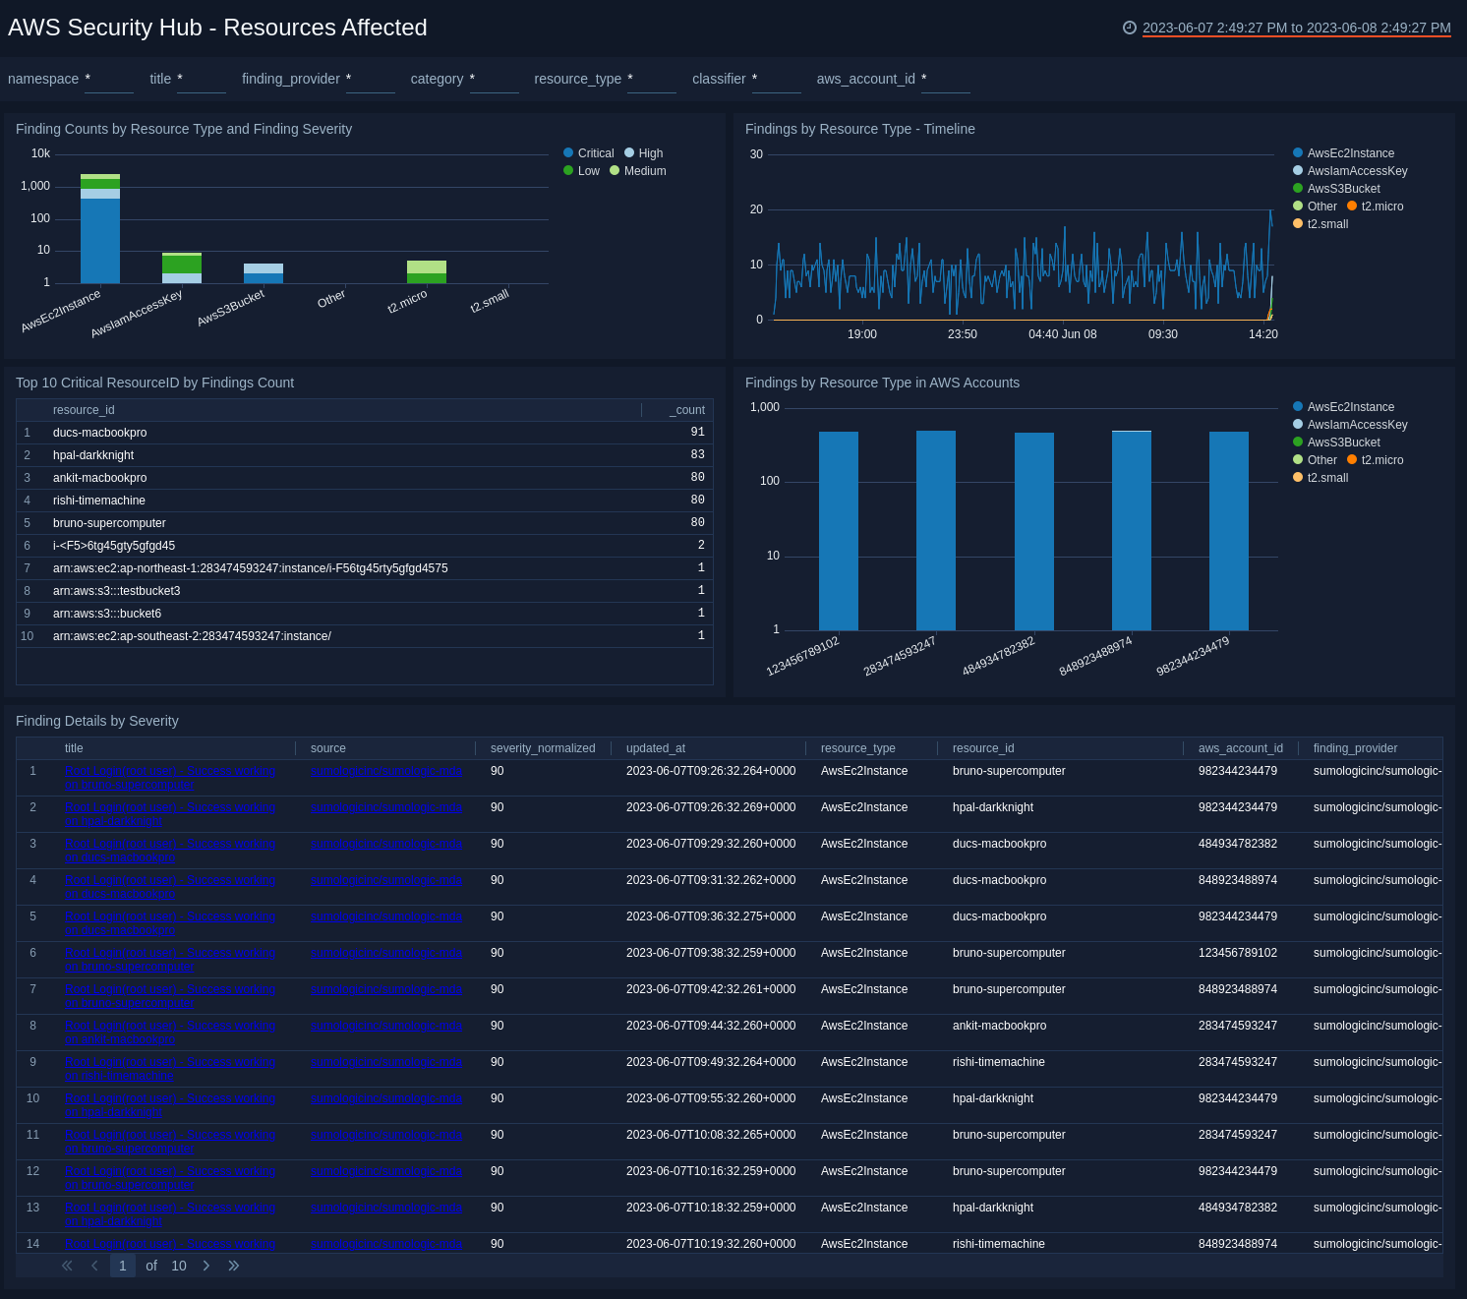Click AwsS3Bucket in AWS Accounts legend
Viewport: 1467px width, 1299px height.
click(x=1337, y=443)
